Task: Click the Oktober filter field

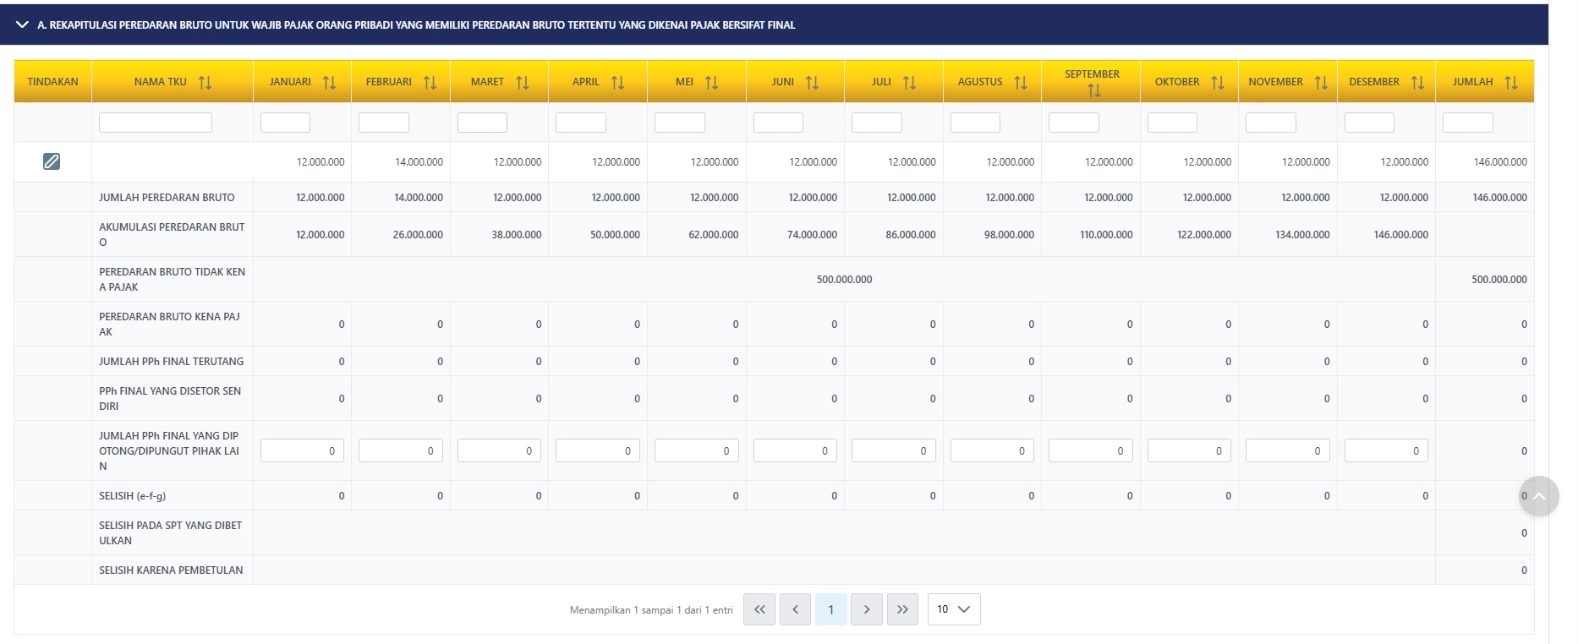Action: (1172, 123)
